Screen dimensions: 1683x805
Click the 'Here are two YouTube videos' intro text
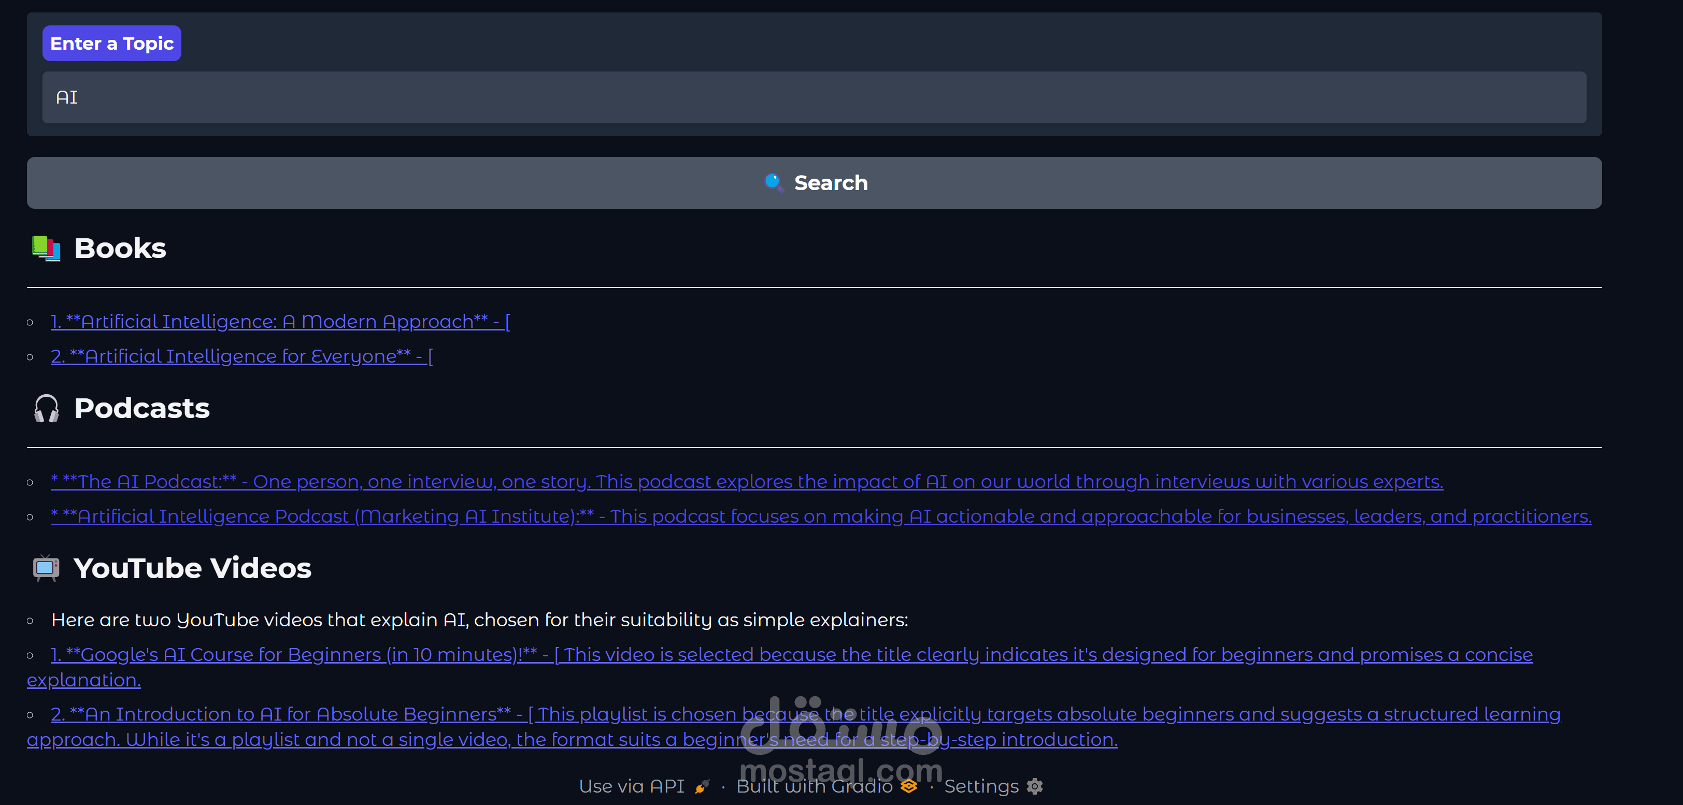479,620
